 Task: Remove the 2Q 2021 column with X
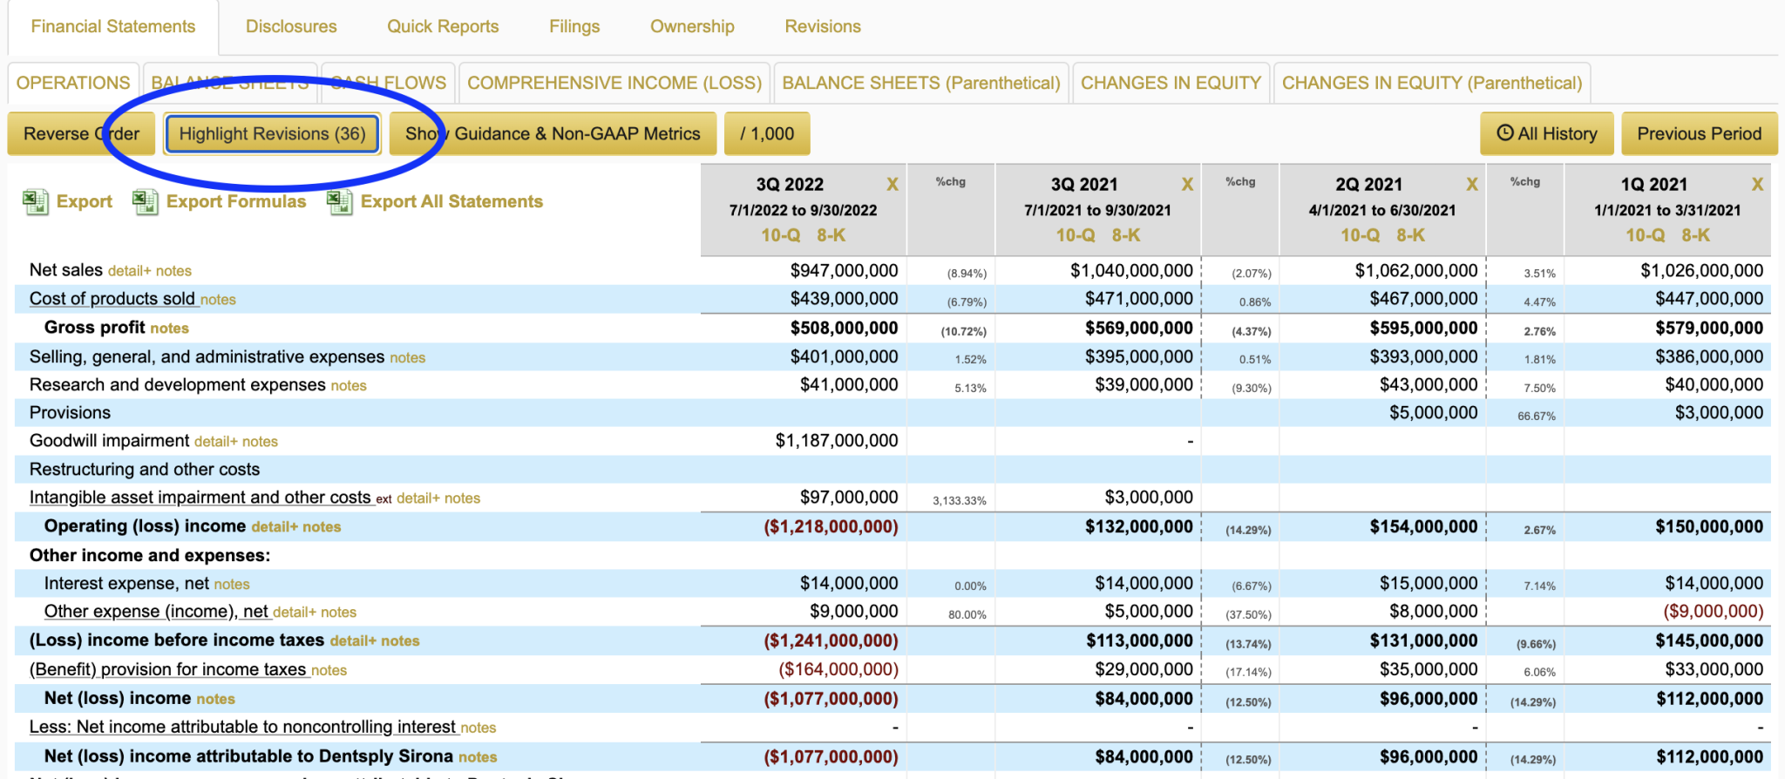coord(1471,184)
